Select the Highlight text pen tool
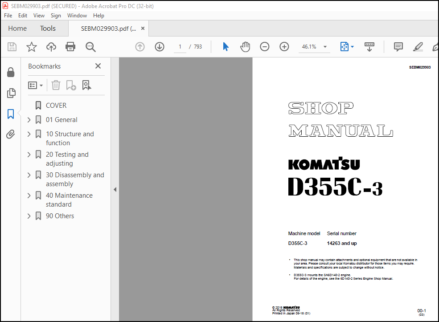Screen dimensions: 439x322 click(x=418, y=47)
